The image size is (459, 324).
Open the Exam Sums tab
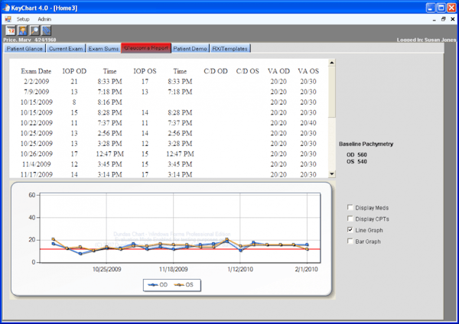coord(103,48)
